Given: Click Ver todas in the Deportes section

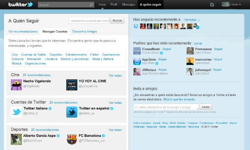Looking at the screenshot, I should 115,130.
